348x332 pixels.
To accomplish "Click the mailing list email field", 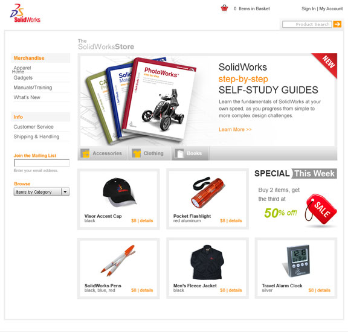I will [42, 163].
